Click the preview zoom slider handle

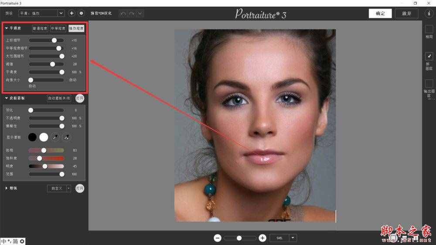[x=239, y=238]
